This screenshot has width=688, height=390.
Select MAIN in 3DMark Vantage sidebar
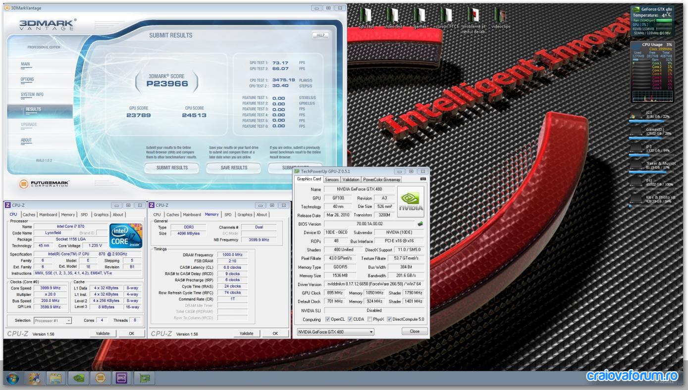point(25,64)
